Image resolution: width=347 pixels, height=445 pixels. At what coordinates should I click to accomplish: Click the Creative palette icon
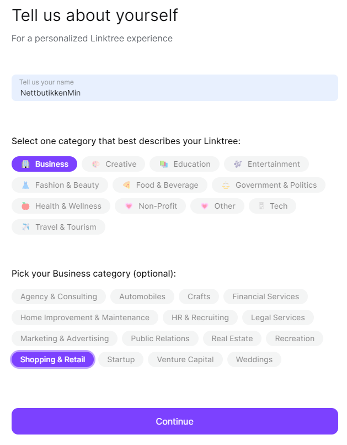[x=95, y=164]
